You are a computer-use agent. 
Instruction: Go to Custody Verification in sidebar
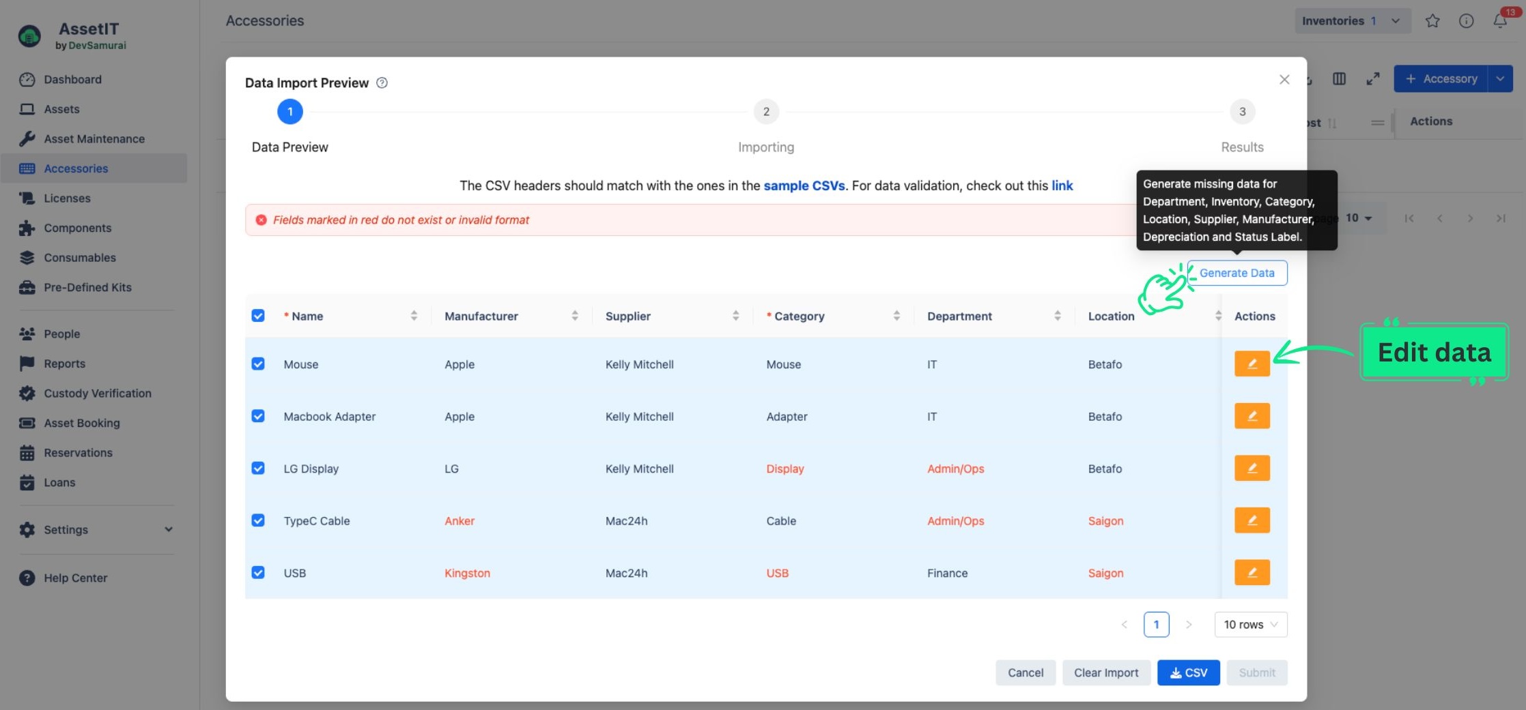(98, 394)
